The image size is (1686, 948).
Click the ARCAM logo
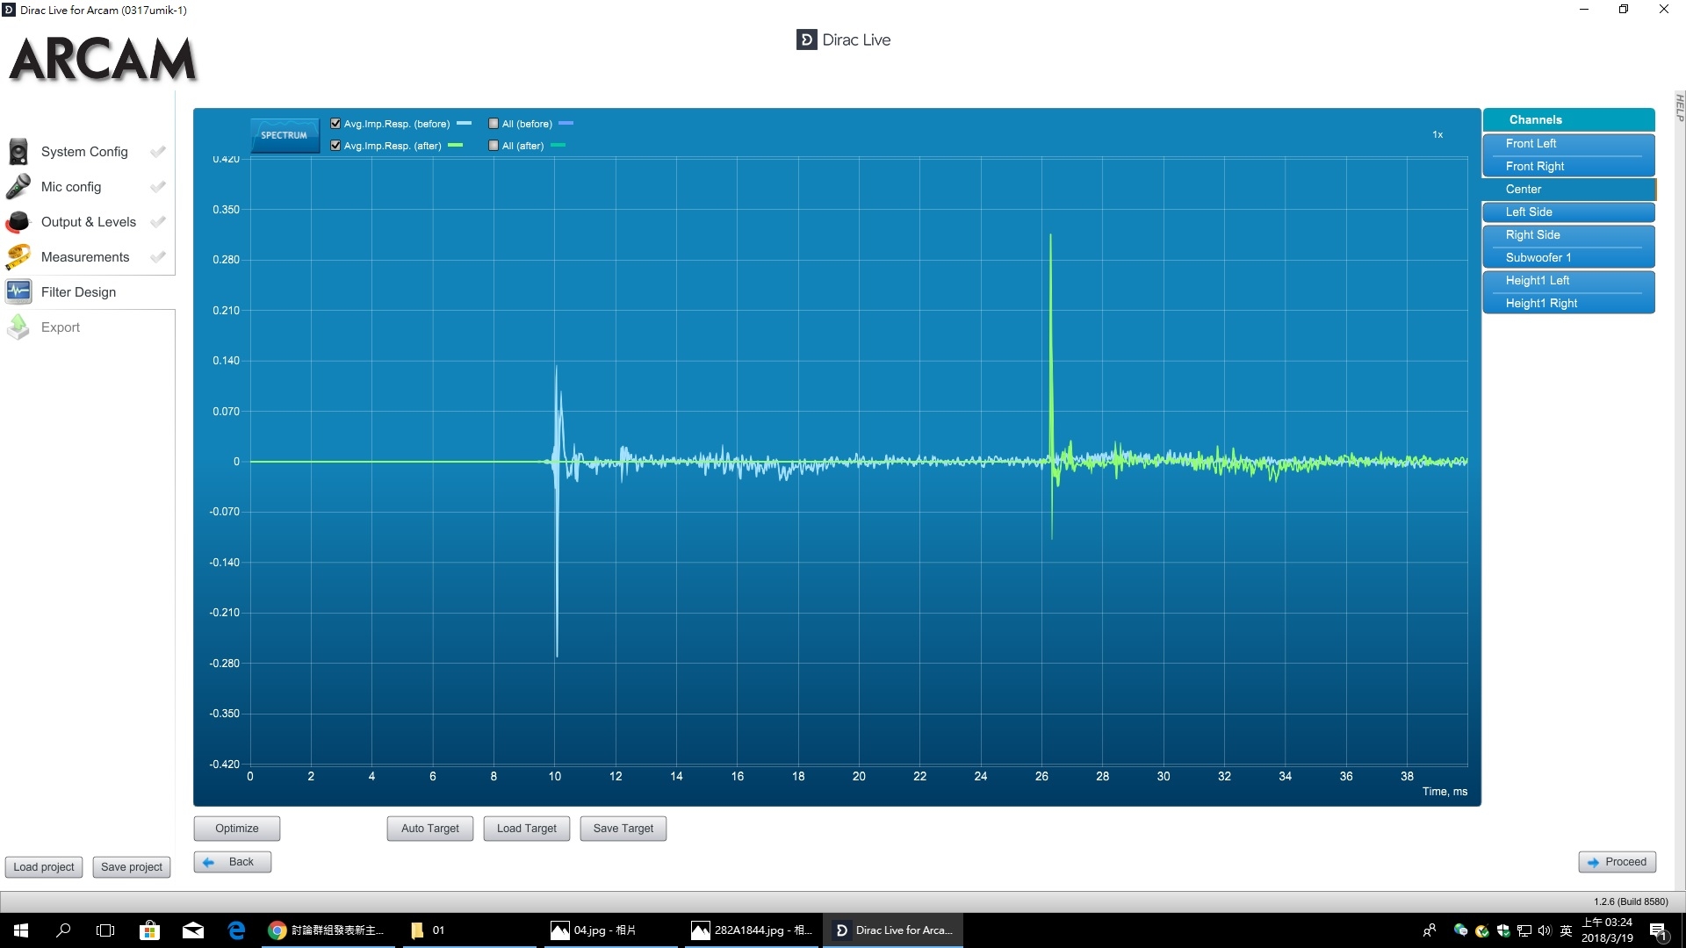(x=103, y=60)
